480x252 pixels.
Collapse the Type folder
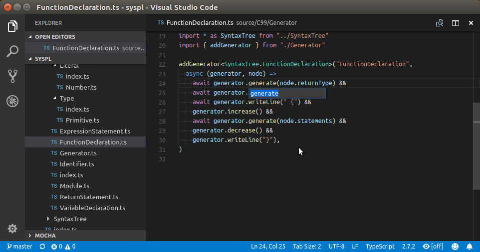pyautogui.click(x=66, y=99)
